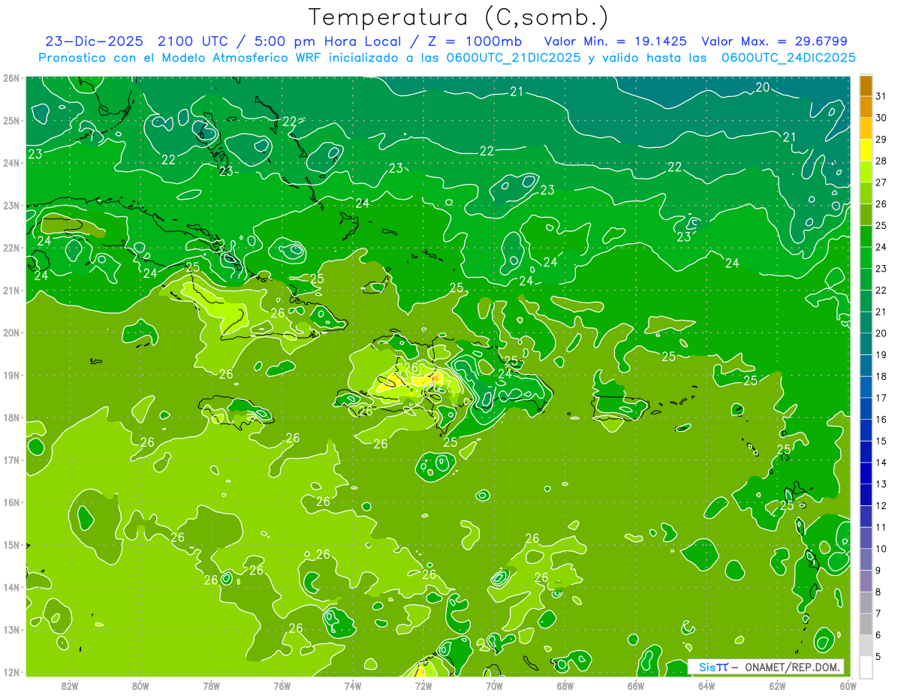Screen dimensions: 901x696
Task: Click the colorbar label "29"
Action: coord(881,139)
